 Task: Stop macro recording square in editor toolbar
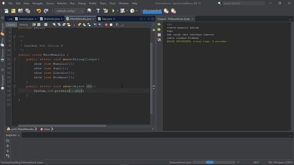(x=111, y=25)
